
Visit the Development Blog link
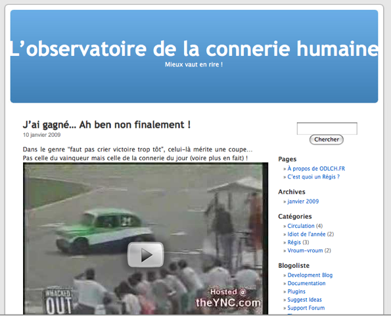(x=310, y=275)
